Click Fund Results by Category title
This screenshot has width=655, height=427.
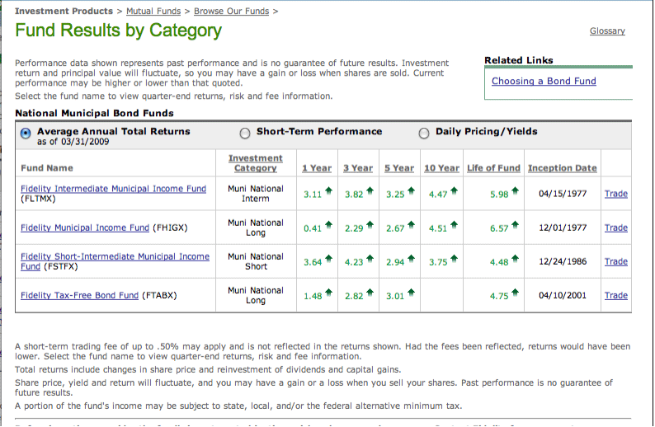click(x=119, y=30)
